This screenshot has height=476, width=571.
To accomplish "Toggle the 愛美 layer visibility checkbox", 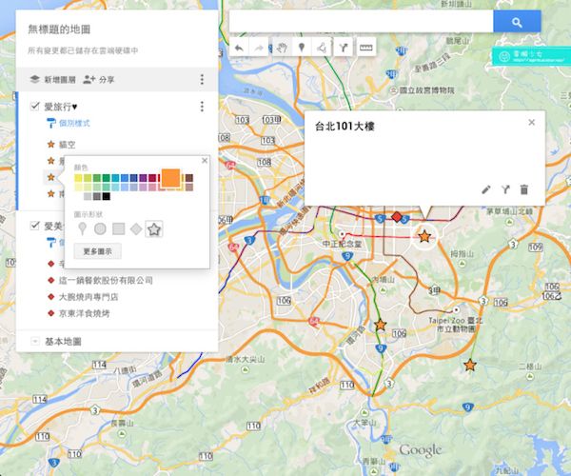I will pyautogui.click(x=35, y=226).
